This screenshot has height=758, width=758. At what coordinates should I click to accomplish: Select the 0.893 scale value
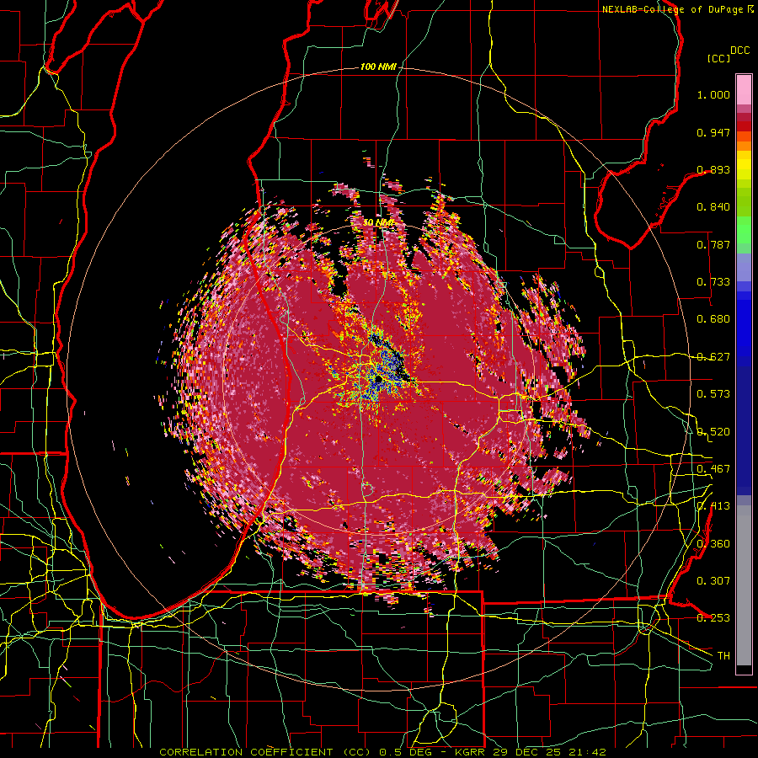tap(713, 169)
